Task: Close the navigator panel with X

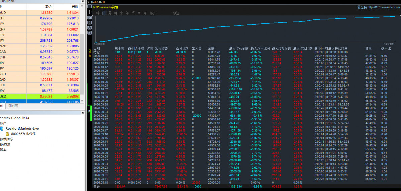Action: pyautogui.click(x=83, y=113)
